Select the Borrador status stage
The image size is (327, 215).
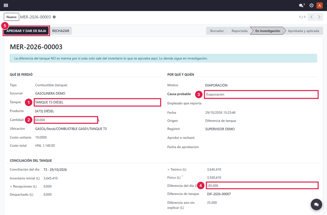(x=217, y=31)
